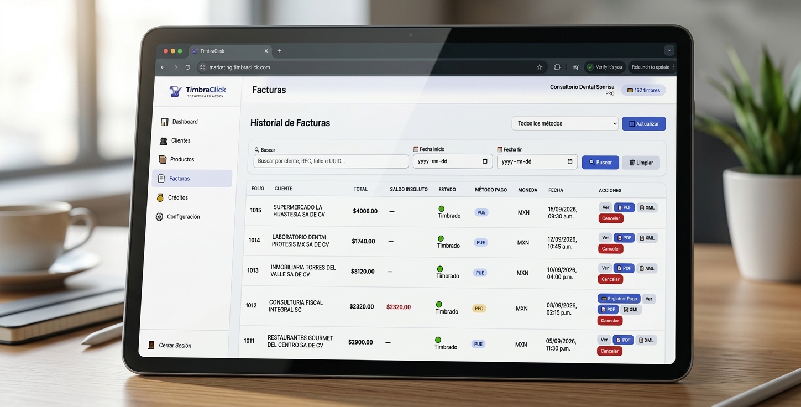801x407 pixels.
Task: Click the 162 timbres badge
Action: [x=643, y=90]
